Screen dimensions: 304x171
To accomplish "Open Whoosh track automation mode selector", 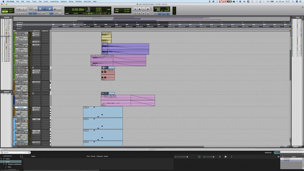I will (x=24, y=63).
